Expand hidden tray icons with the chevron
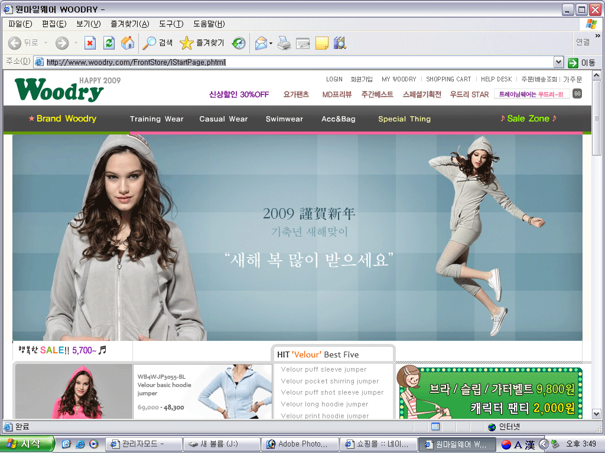The width and height of the screenshot is (605, 453). [544, 444]
